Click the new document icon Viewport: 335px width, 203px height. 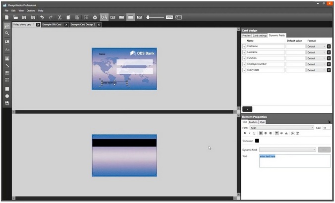coord(7,17)
